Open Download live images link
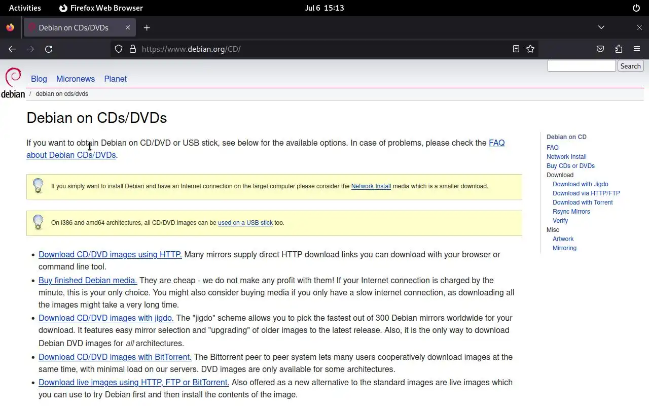The width and height of the screenshot is (649, 406). pos(134,383)
